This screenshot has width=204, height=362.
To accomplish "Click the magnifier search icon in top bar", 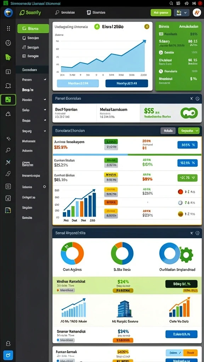I will 171,3.
